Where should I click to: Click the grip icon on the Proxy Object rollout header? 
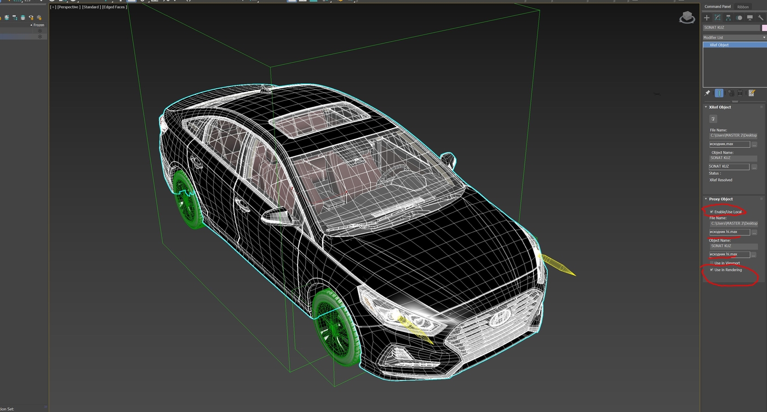762,199
